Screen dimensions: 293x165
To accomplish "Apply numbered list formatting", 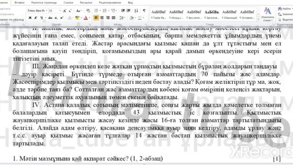I will [x=104, y=11].
